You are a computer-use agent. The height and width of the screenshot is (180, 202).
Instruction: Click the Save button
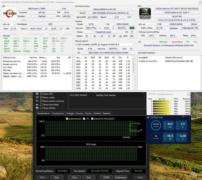point(89,177)
